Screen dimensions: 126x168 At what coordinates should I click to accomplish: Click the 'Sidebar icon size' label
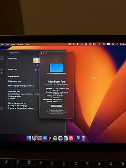(14, 81)
